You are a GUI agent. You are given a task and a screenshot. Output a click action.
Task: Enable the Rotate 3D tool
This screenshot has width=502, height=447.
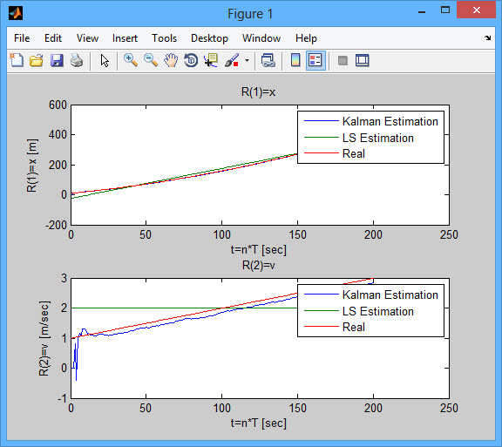(x=191, y=60)
